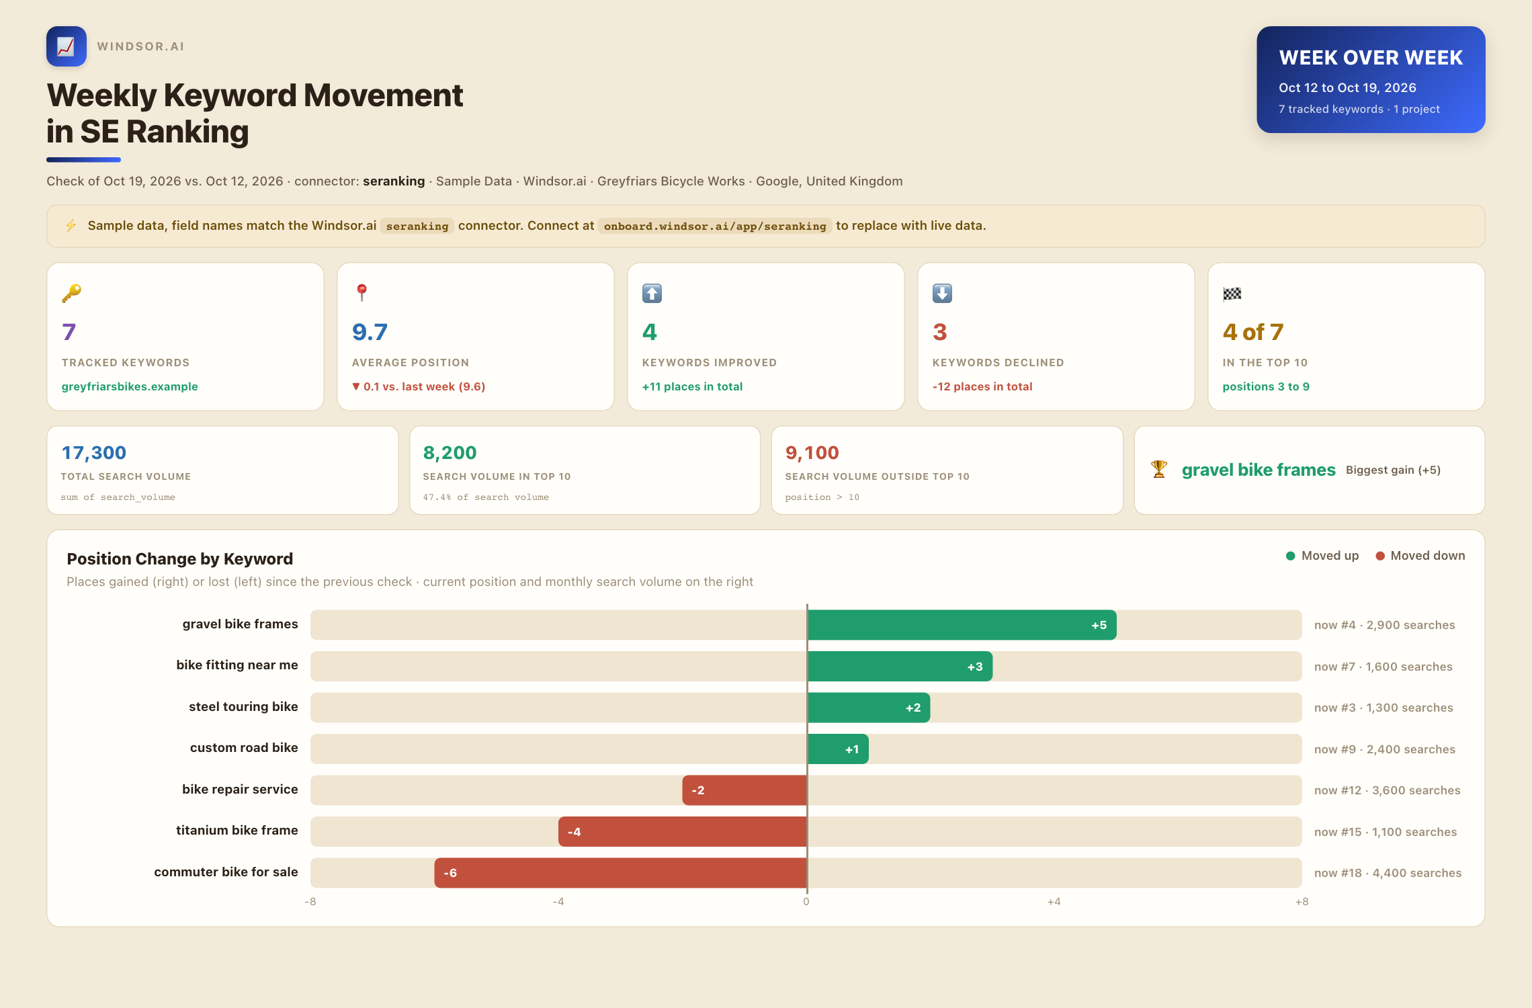Click the +2 bar for steel touring bike
The width and height of the screenshot is (1532, 1008).
click(x=869, y=708)
